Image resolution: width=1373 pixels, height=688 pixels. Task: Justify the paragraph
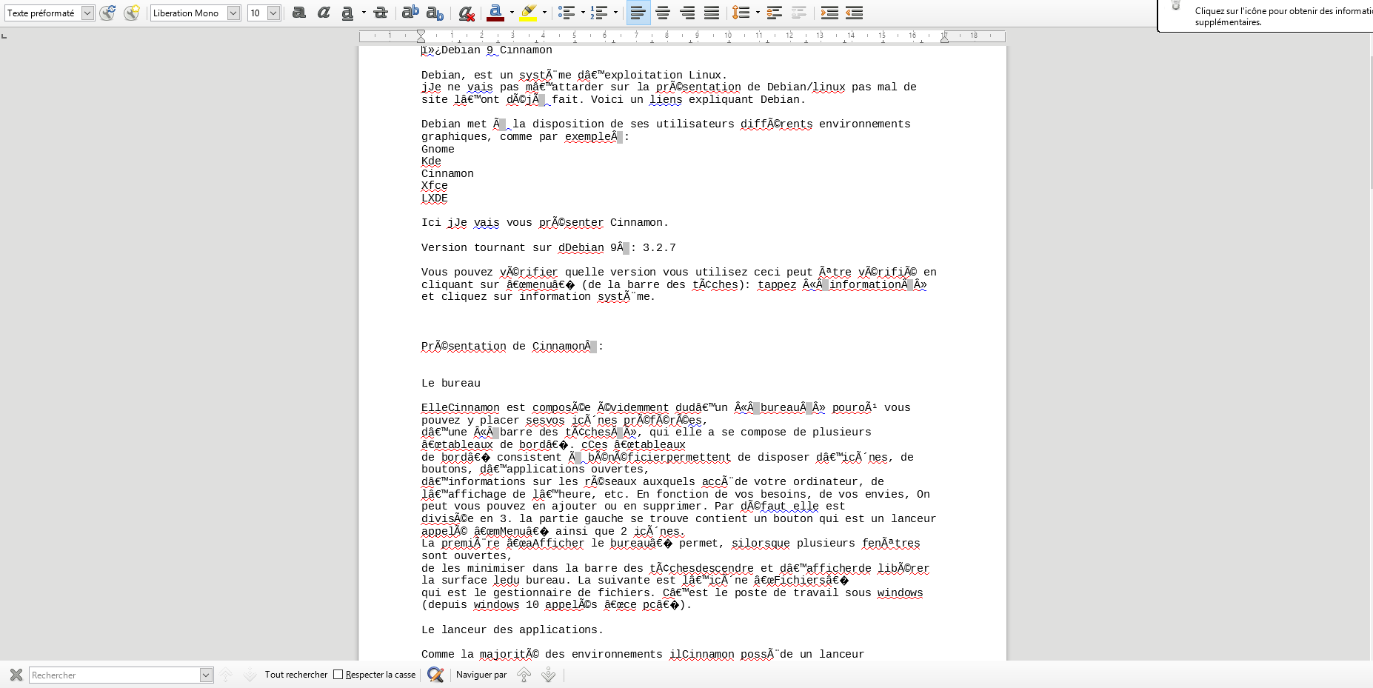click(x=712, y=13)
